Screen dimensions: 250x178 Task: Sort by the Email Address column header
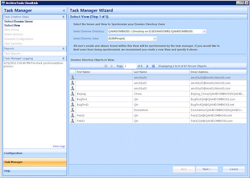point(218,72)
